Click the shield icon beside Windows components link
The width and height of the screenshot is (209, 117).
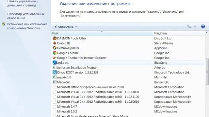point(4,24)
